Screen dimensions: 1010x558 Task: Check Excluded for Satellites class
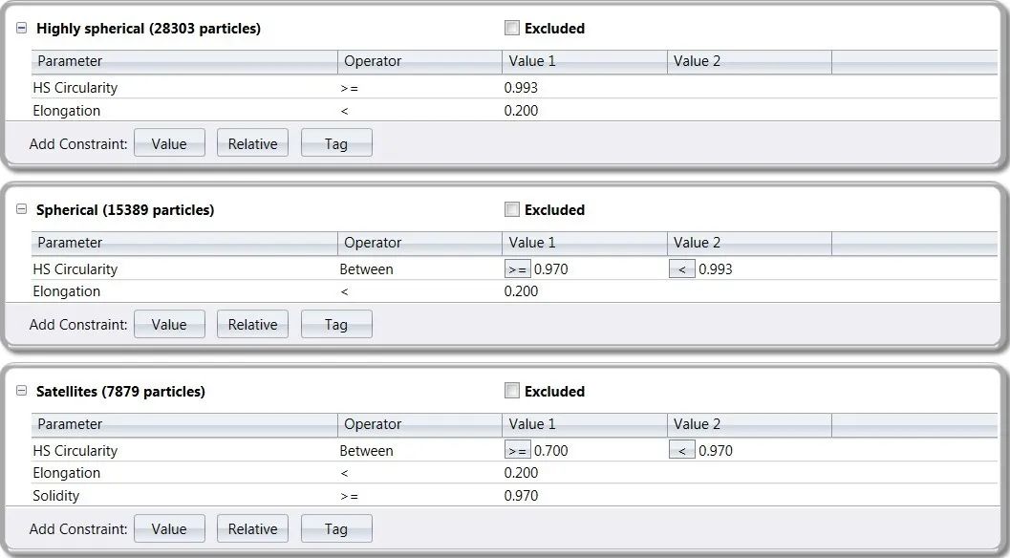[x=512, y=391]
